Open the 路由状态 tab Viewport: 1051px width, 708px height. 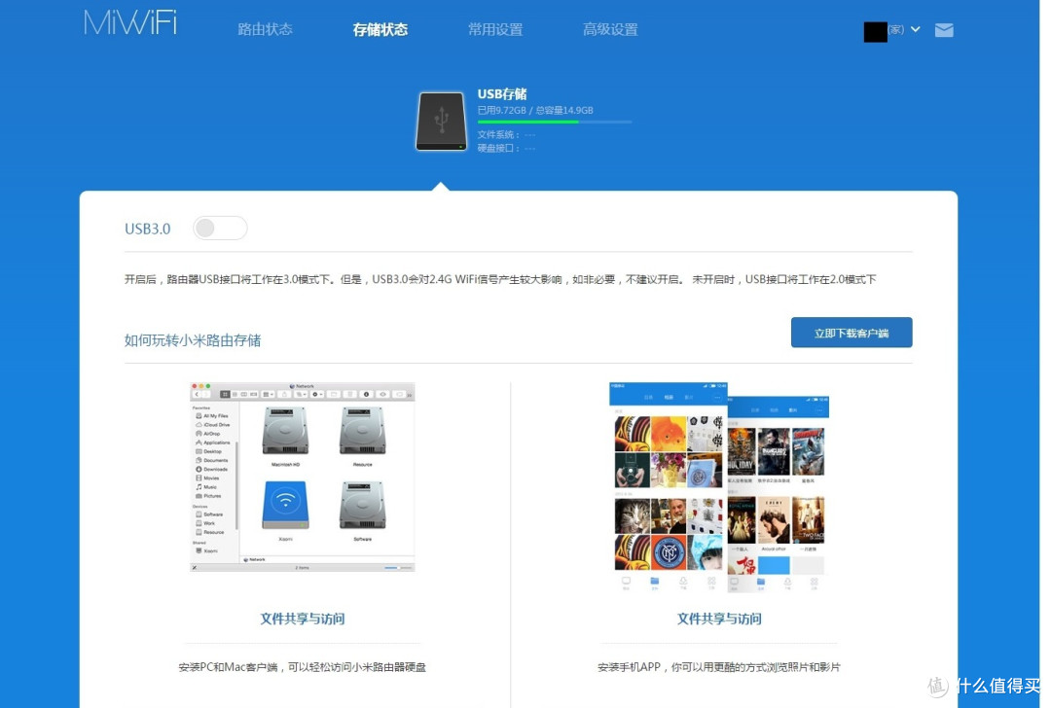pyautogui.click(x=265, y=29)
